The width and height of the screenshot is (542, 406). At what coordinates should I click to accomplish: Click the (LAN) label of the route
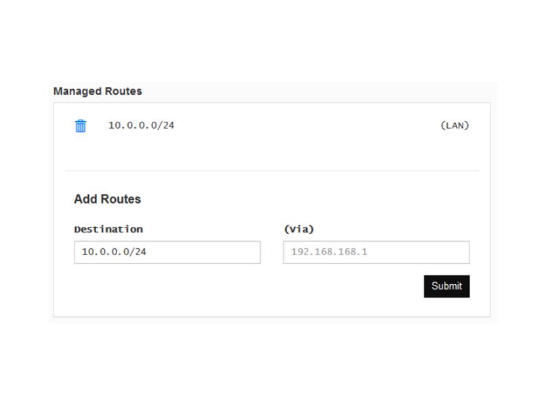coord(455,125)
